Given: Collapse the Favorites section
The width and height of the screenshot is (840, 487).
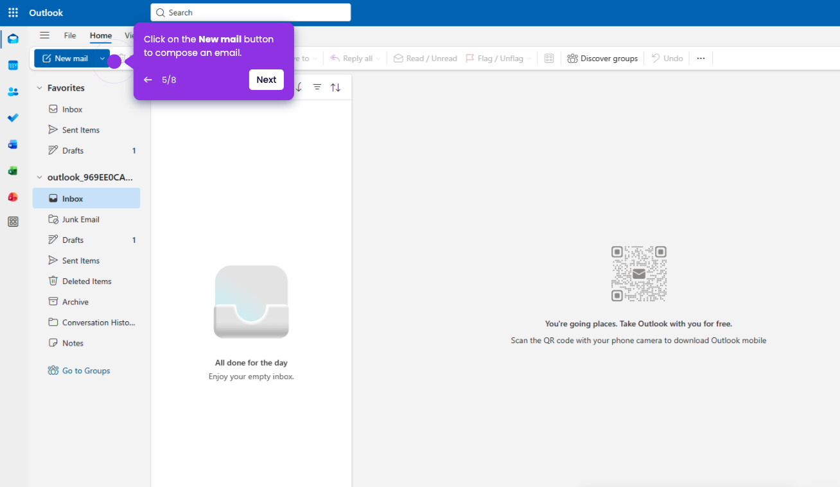Looking at the screenshot, I should click(39, 88).
